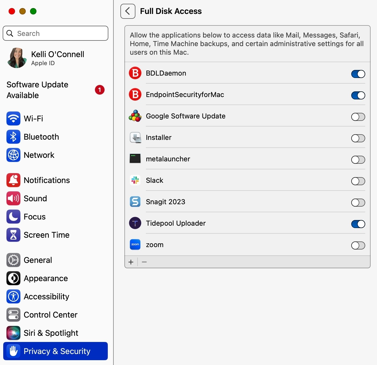
Task: Open the General gear icon
Action: pos(13,260)
